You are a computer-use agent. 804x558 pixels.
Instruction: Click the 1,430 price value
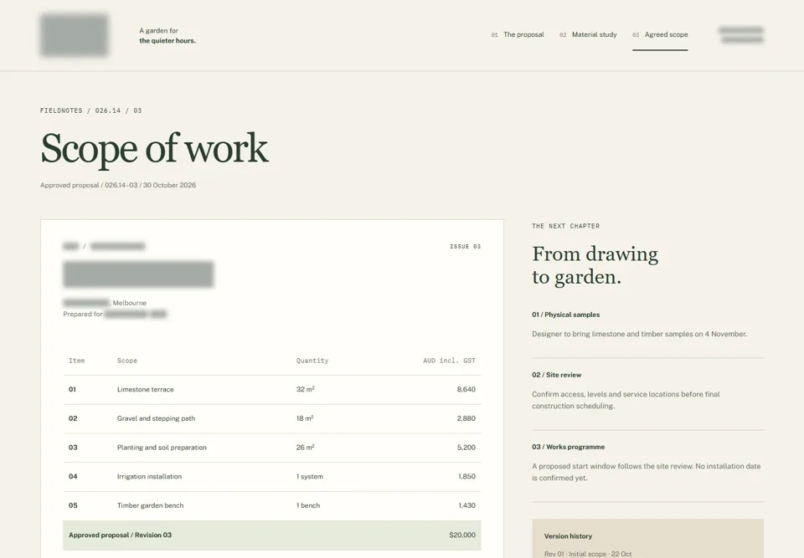(466, 506)
